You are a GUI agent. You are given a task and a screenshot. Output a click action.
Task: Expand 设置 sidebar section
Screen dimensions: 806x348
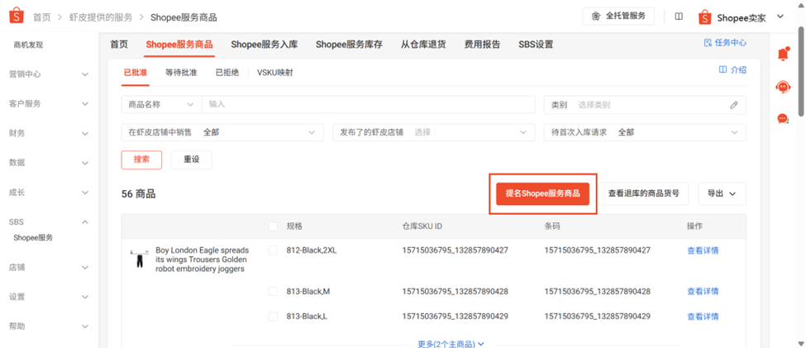(x=50, y=297)
